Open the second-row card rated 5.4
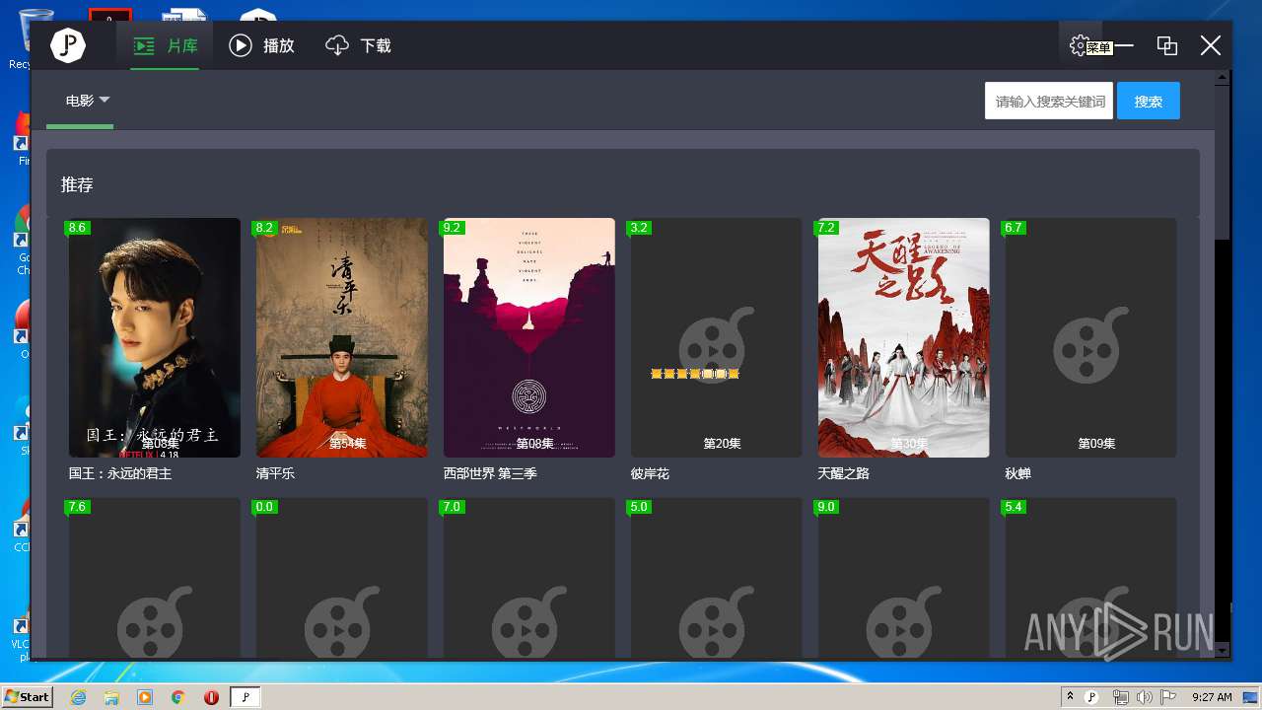Viewport: 1262px width, 710px height. click(1091, 578)
